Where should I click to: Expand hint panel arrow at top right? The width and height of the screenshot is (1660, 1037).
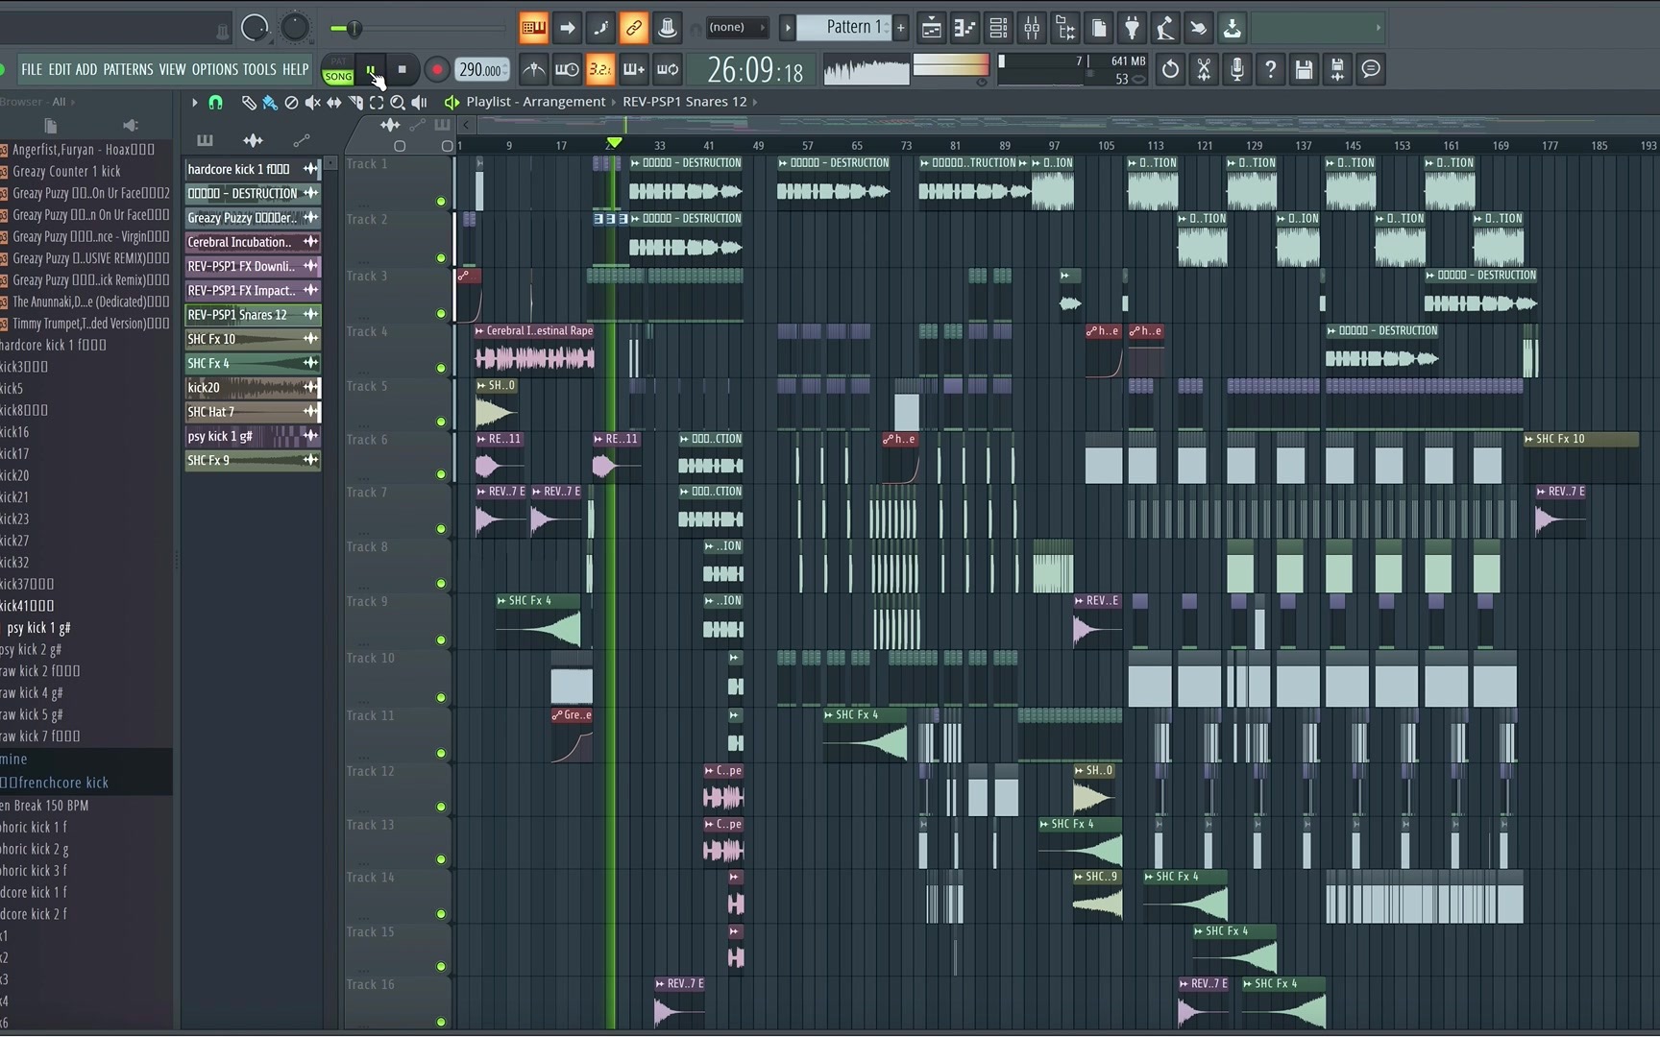point(1378,28)
